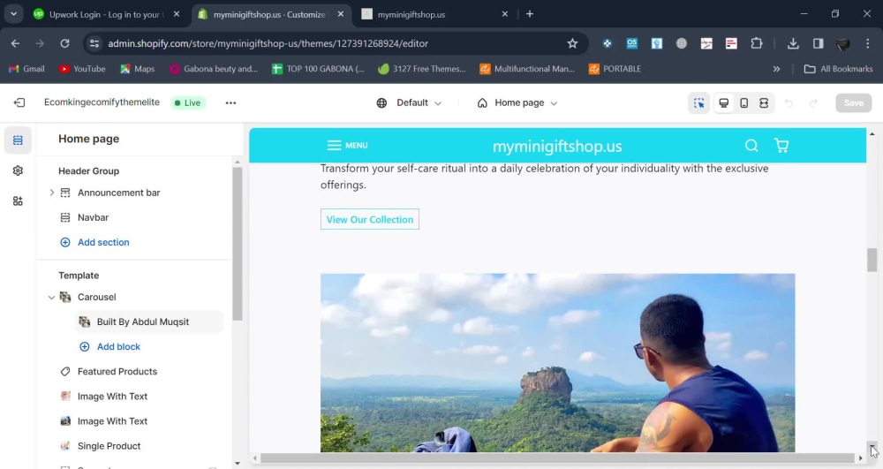Open the hamburger MENU in store preview
883x469 pixels.
point(347,145)
